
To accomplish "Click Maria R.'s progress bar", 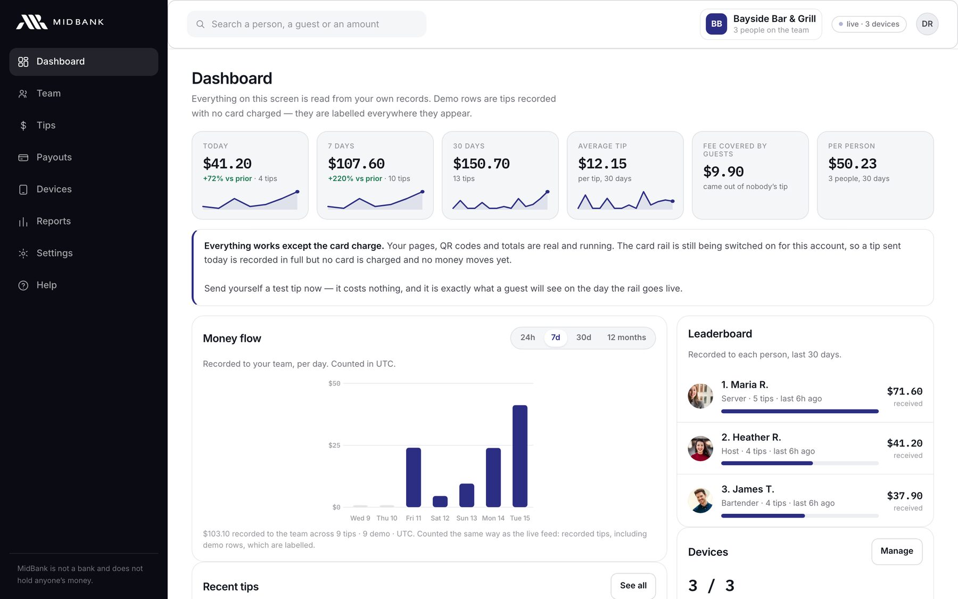I will tap(800, 411).
